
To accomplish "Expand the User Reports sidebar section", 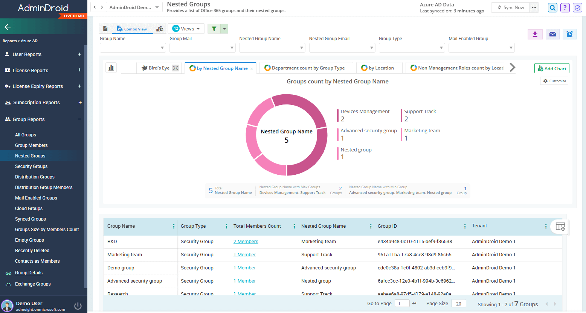I will 79,54.
